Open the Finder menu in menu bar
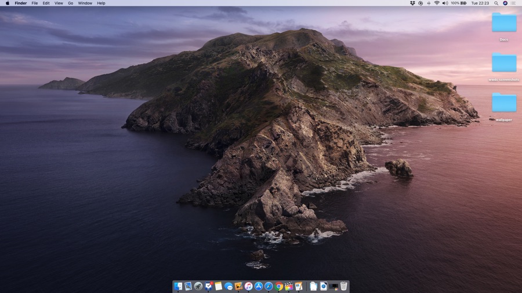 [21, 3]
